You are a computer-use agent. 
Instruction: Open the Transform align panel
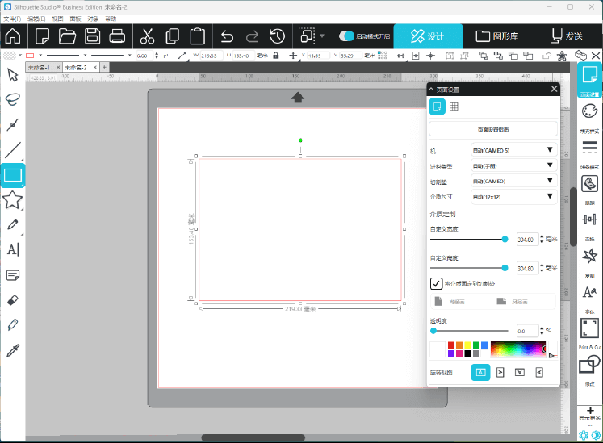coord(589,219)
